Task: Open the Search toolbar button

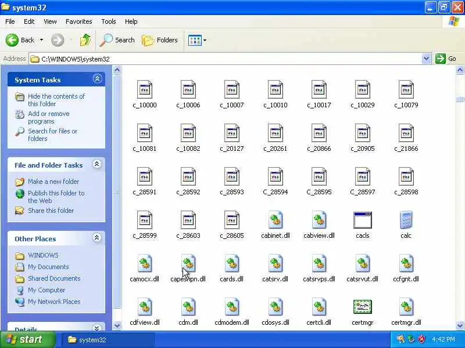Action: [117, 40]
